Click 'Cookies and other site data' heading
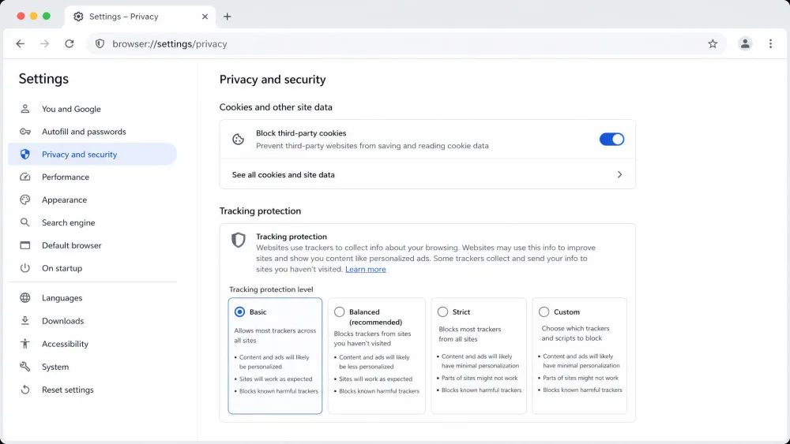The image size is (790, 444). pyautogui.click(x=276, y=107)
